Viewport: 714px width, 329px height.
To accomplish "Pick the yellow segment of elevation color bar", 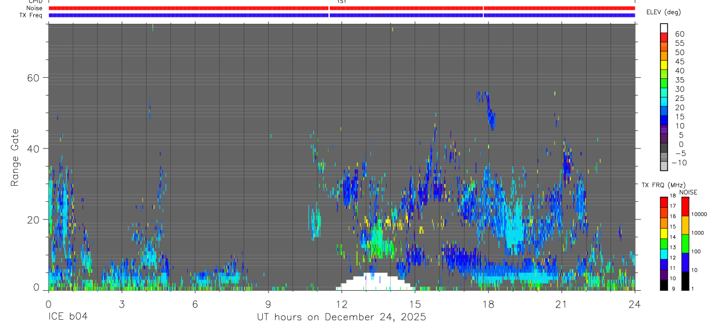I will click(665, 64).
